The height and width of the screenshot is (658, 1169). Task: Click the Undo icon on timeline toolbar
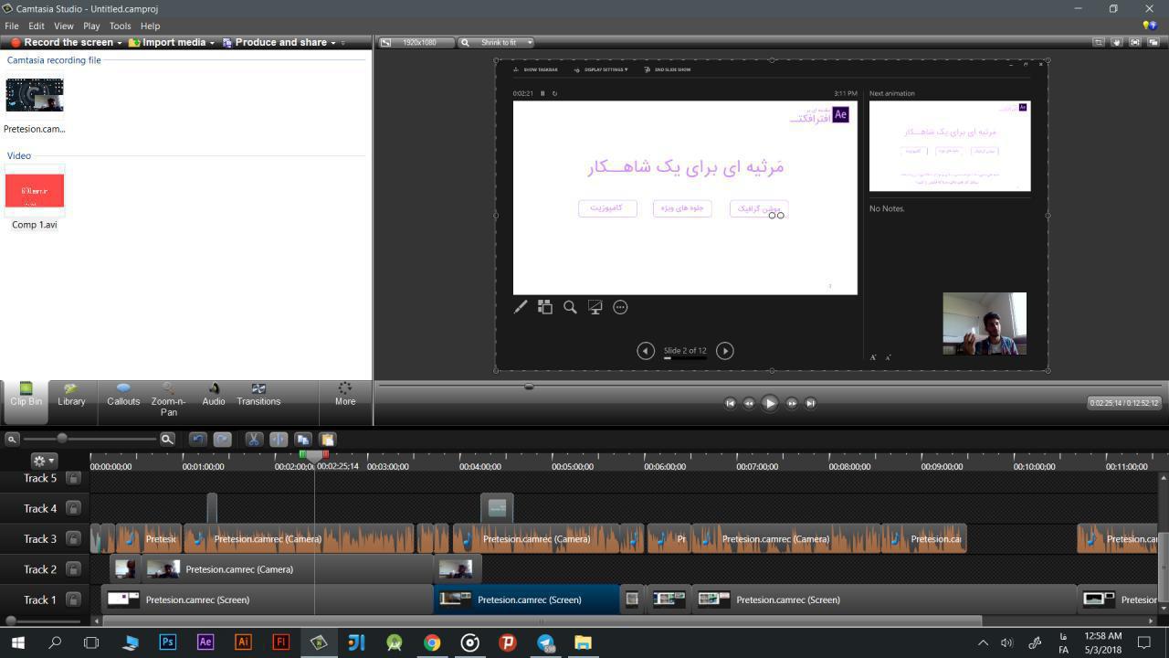point(197,440)
